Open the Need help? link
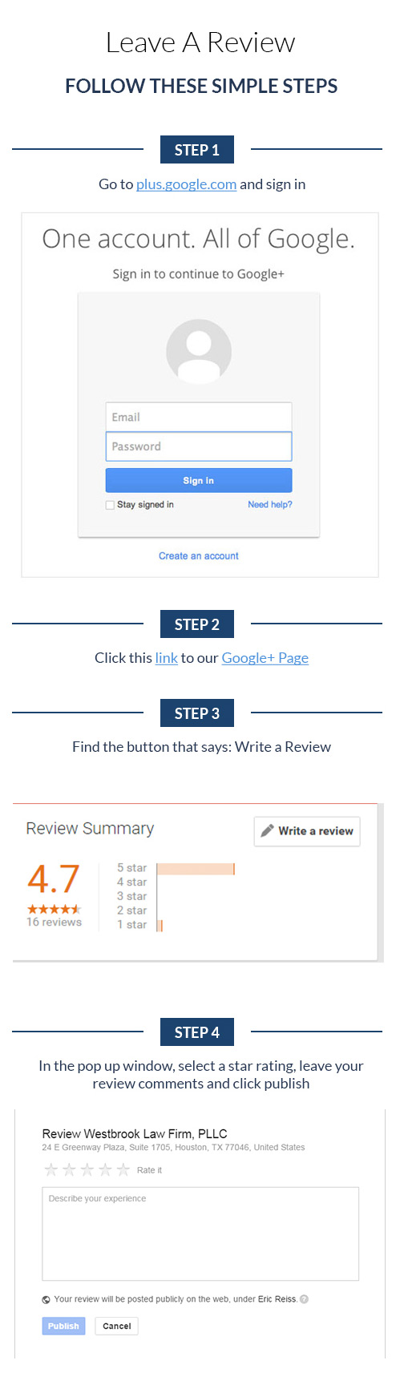 click(270, 504)
